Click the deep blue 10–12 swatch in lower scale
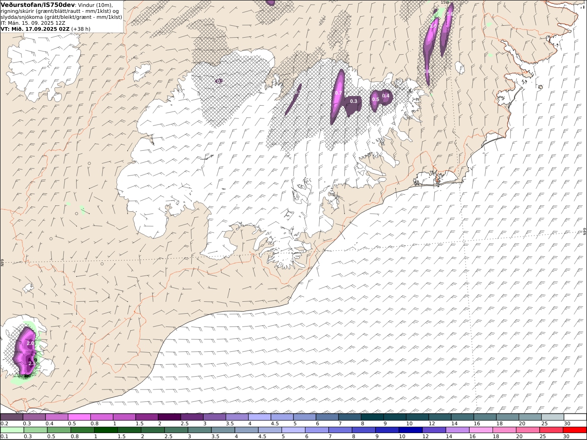 (x=410, y=430)
